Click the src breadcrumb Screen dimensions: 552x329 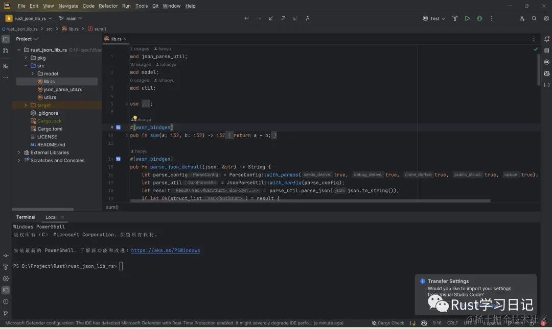pyautogui.click(x=49, y=29)
